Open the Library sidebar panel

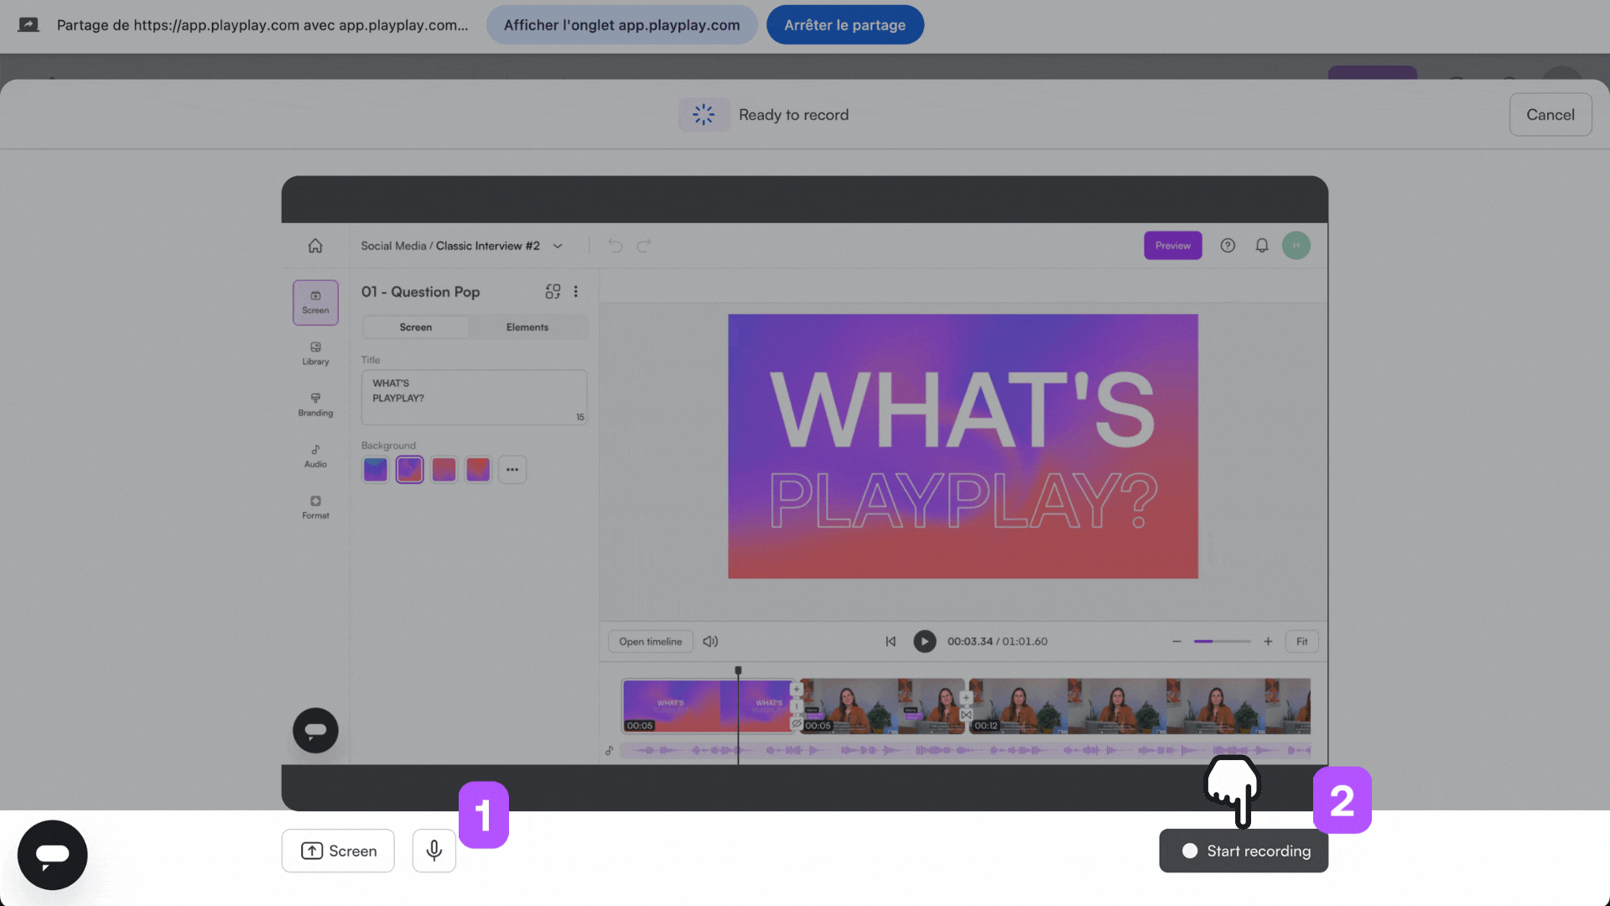coord(315,353)
